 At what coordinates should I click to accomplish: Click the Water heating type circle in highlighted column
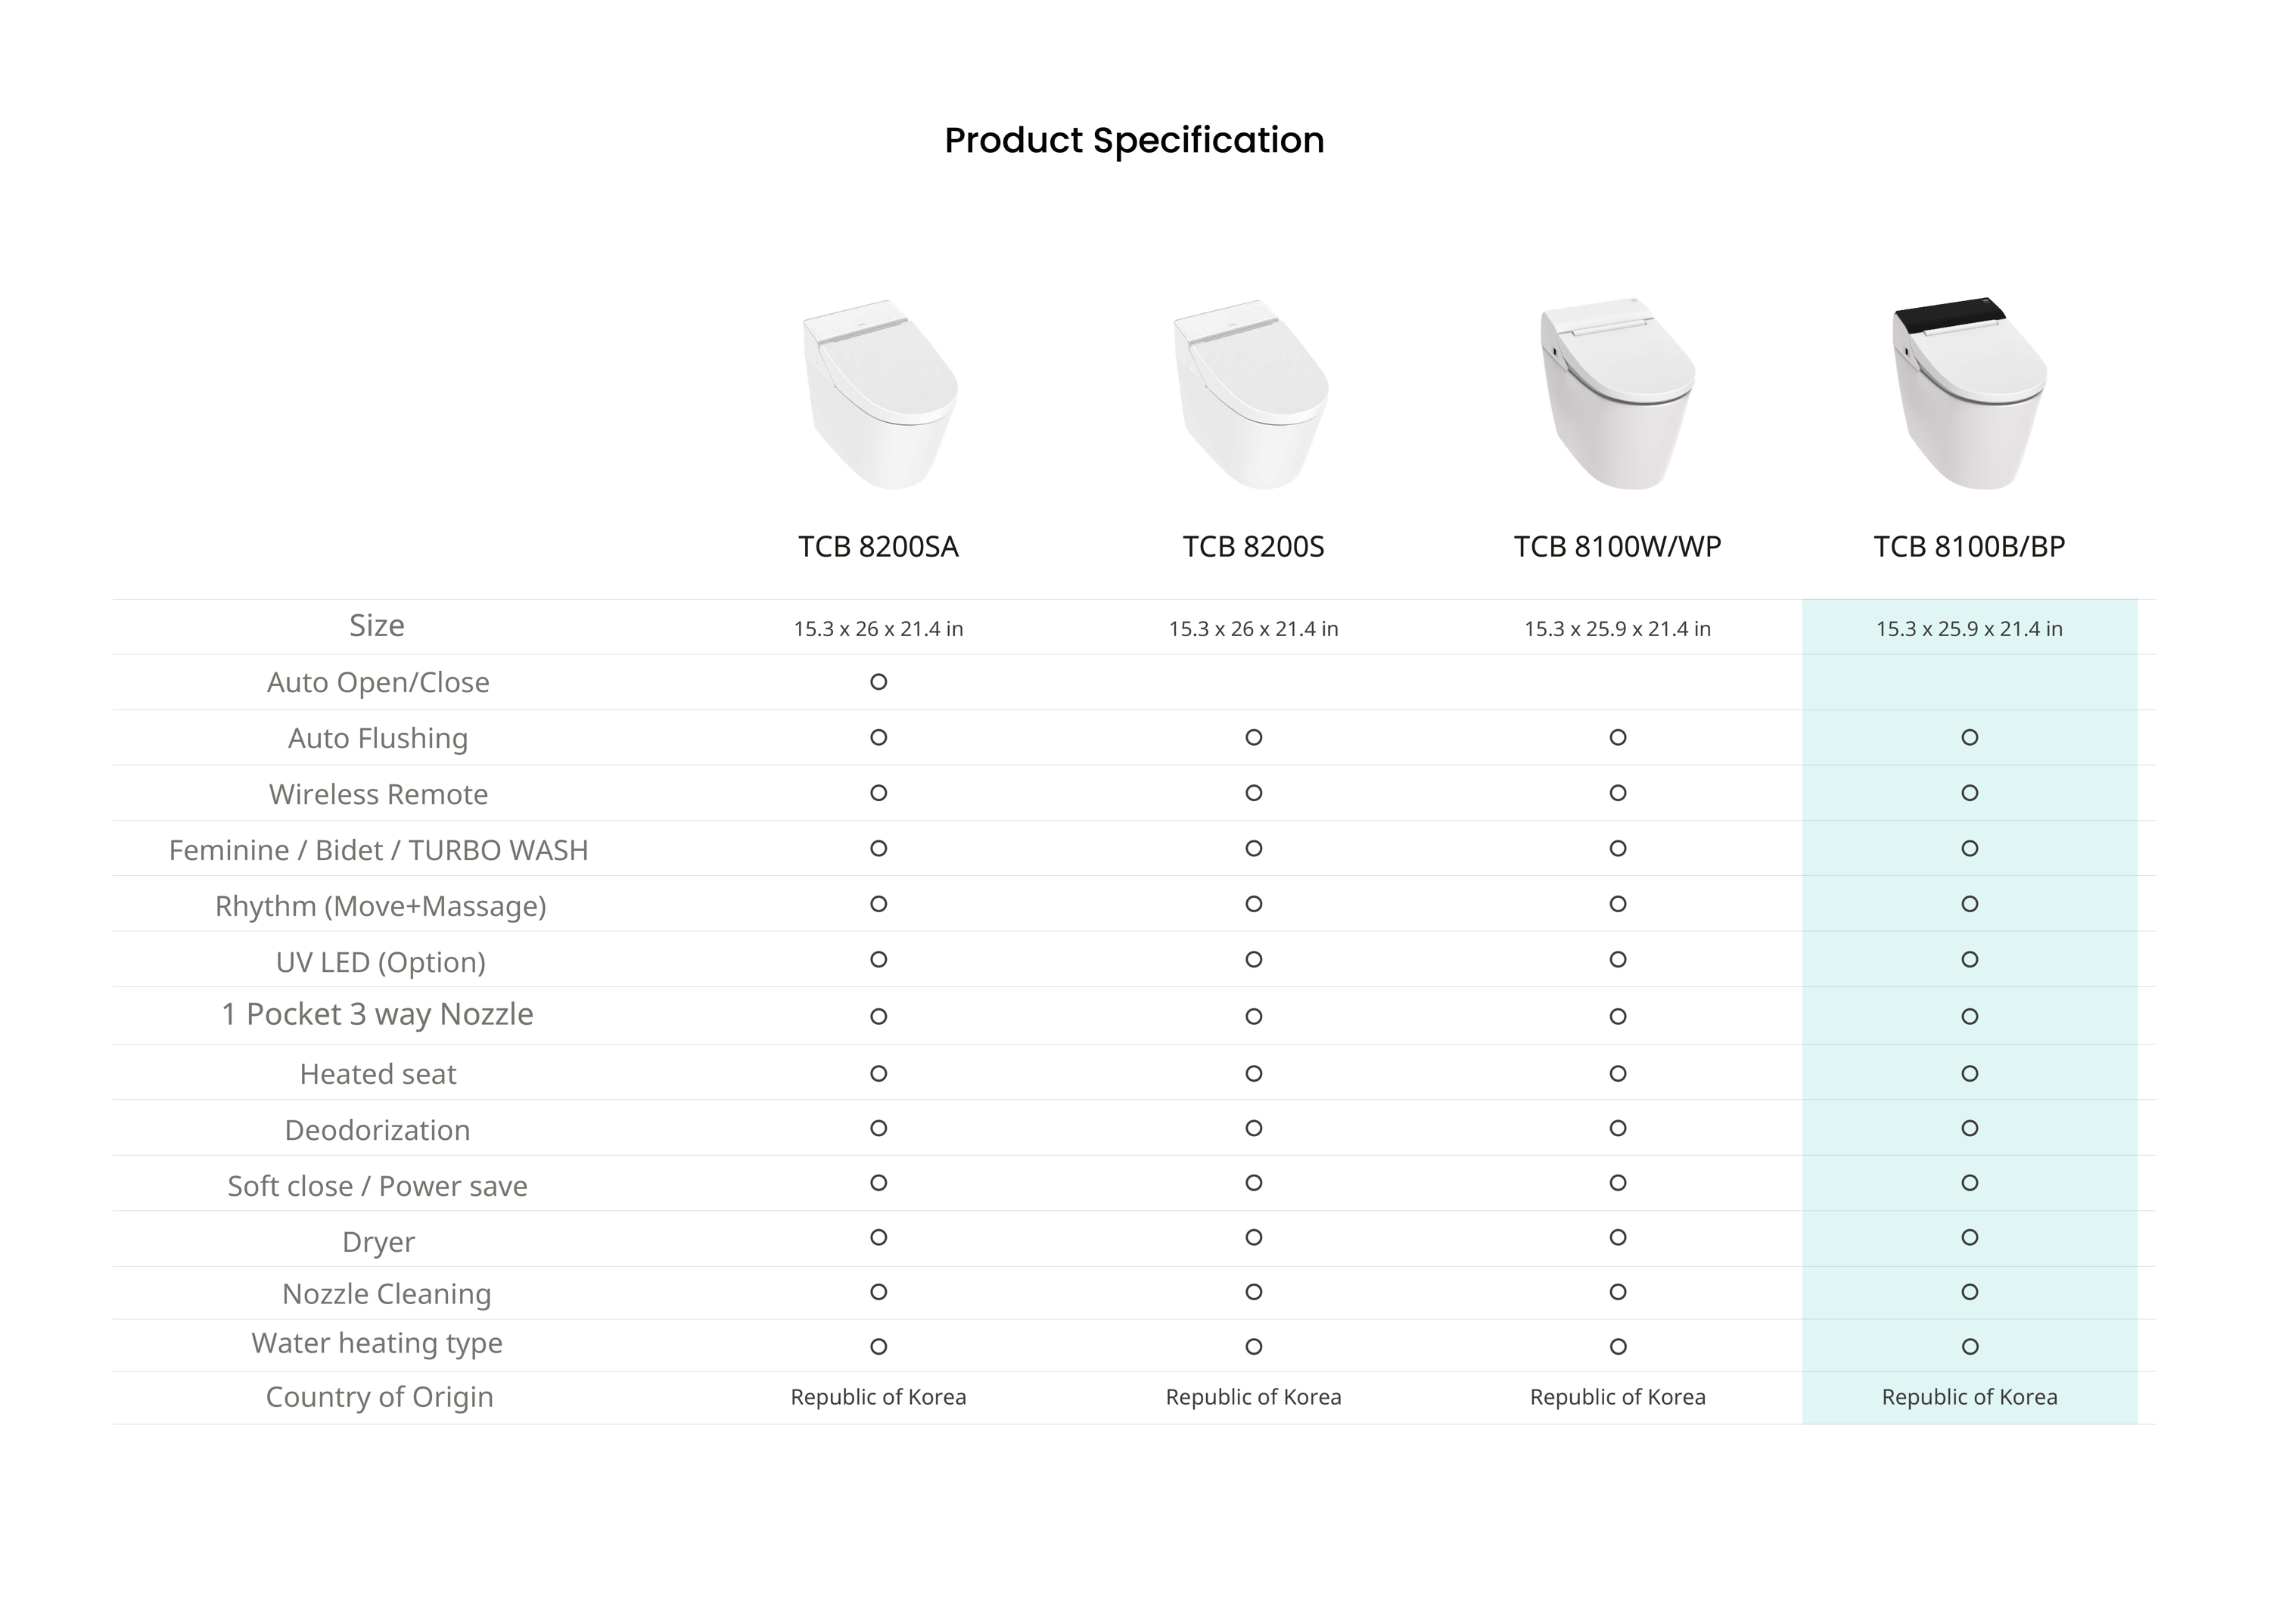click(x=1970, y=1347)
